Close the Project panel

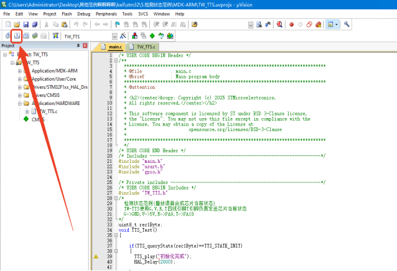(85, 46)
